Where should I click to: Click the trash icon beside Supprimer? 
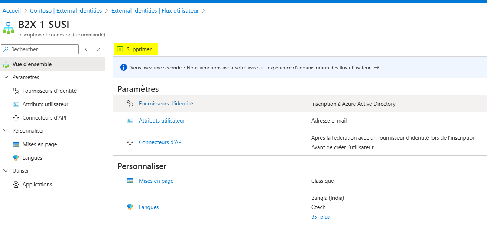pos(120,49)
